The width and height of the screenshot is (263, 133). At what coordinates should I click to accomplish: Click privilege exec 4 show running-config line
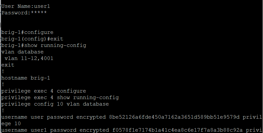60,98
